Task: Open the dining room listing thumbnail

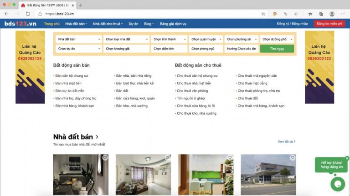Action: (x=81, y=175)
